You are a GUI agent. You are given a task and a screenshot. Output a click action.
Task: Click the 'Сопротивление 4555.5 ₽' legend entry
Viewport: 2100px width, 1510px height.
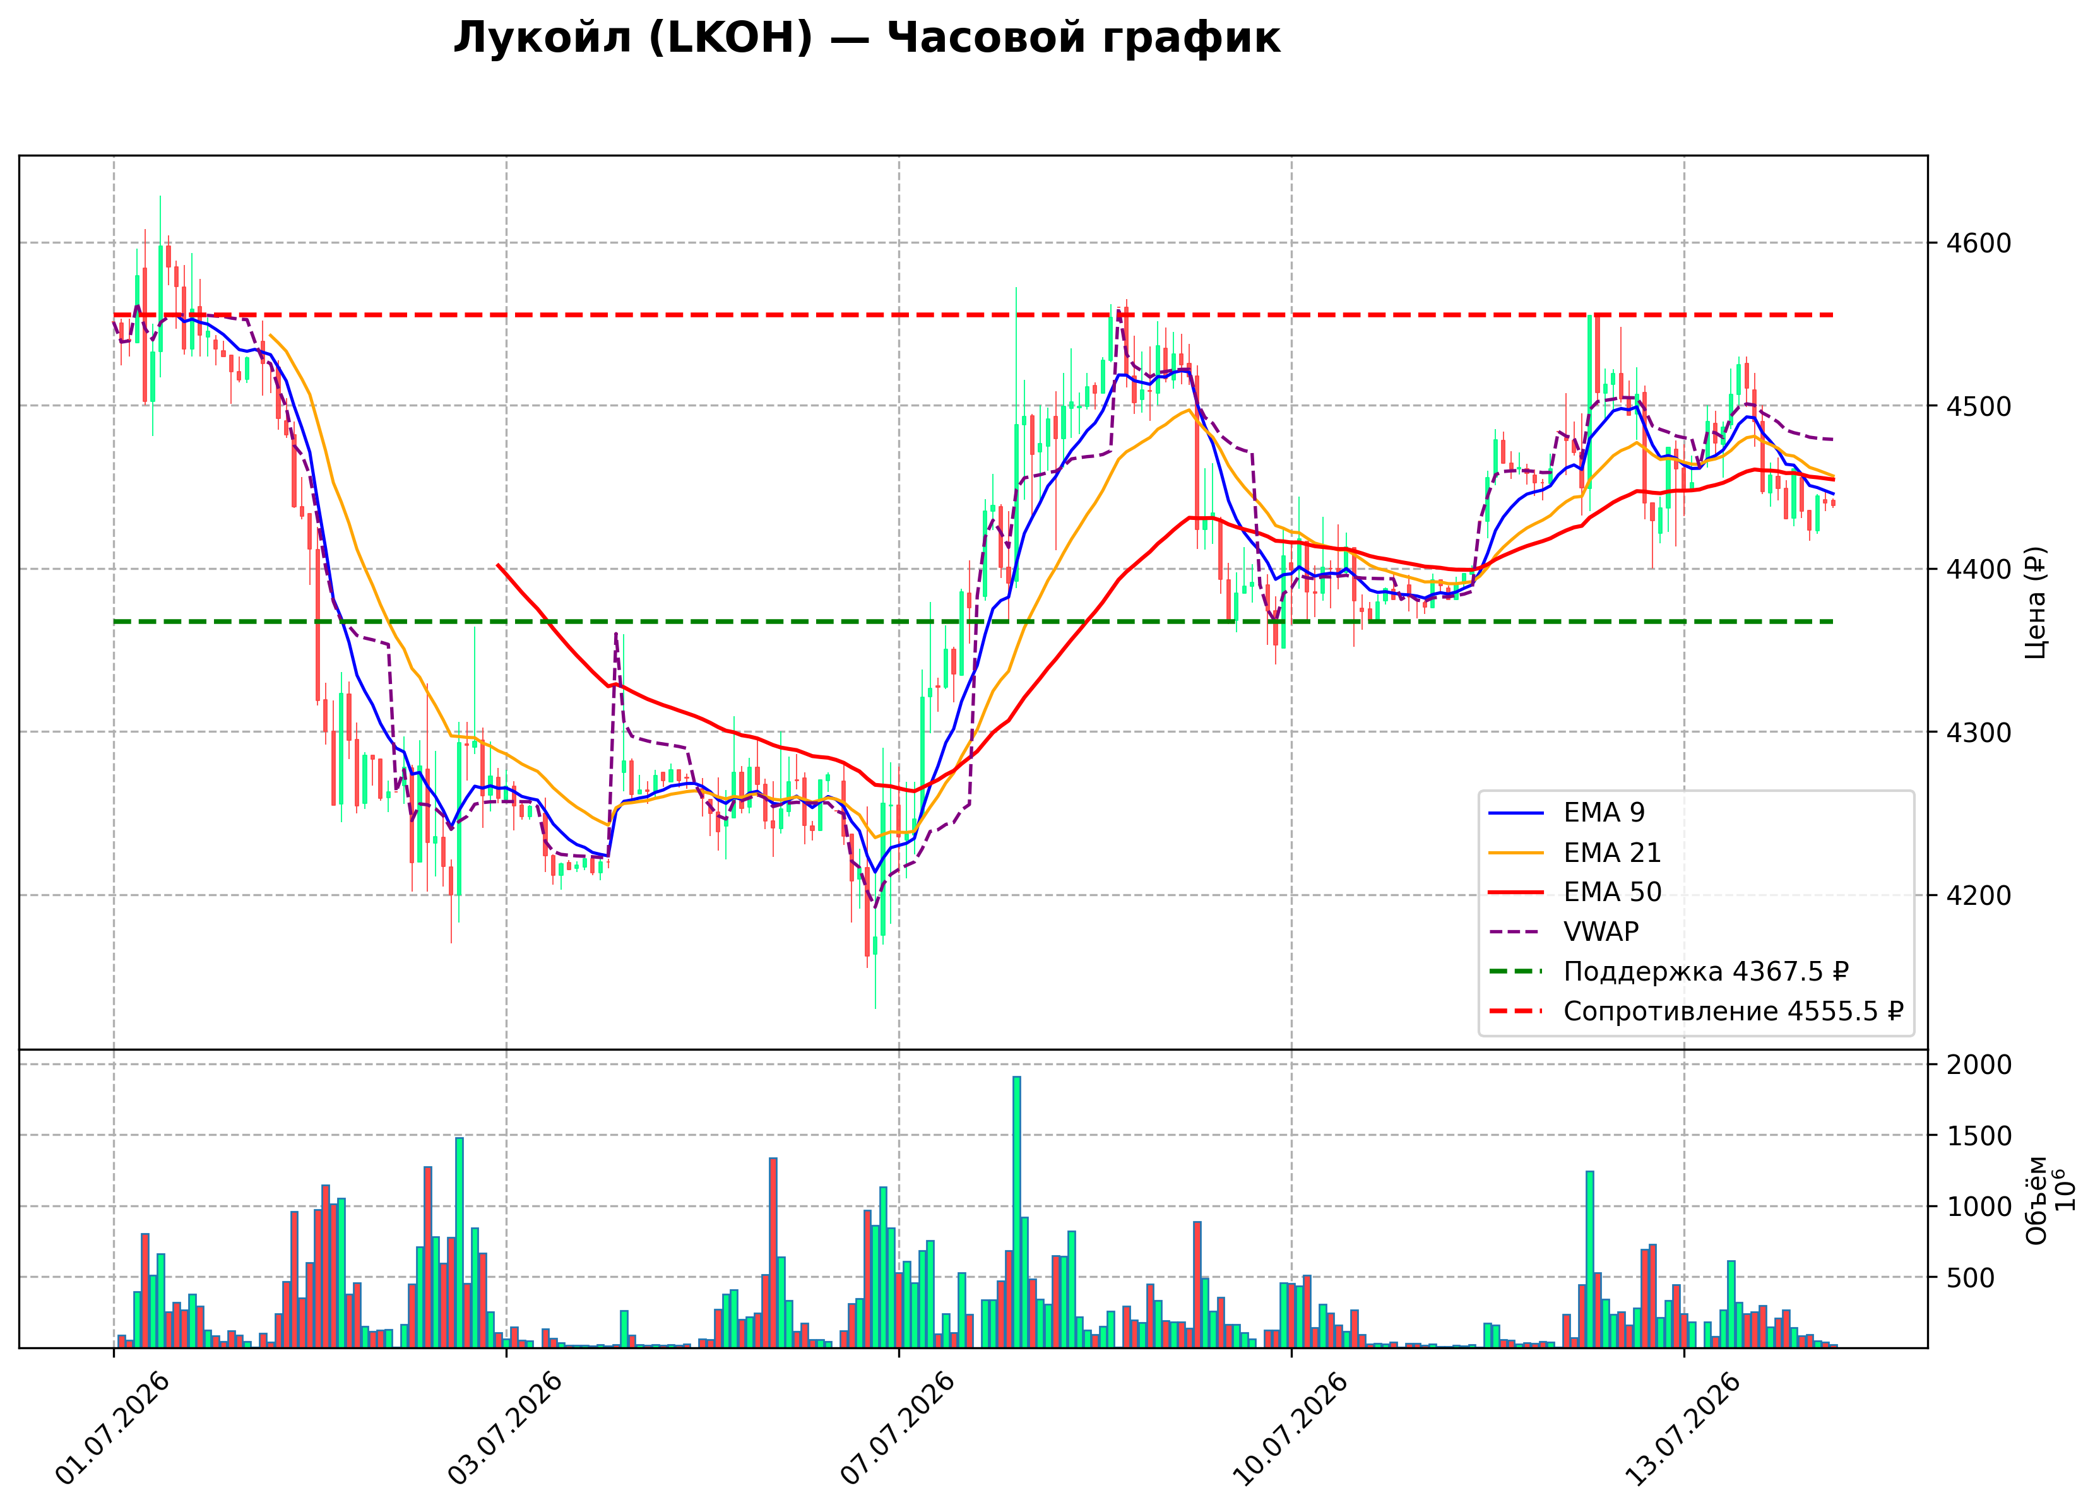pos(1733,1012)
